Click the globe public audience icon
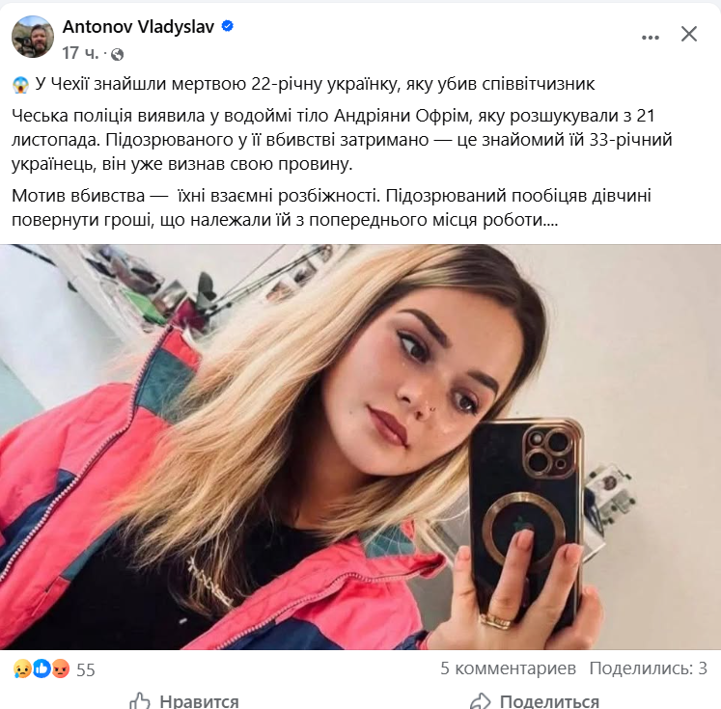 [x=117, y=55]
